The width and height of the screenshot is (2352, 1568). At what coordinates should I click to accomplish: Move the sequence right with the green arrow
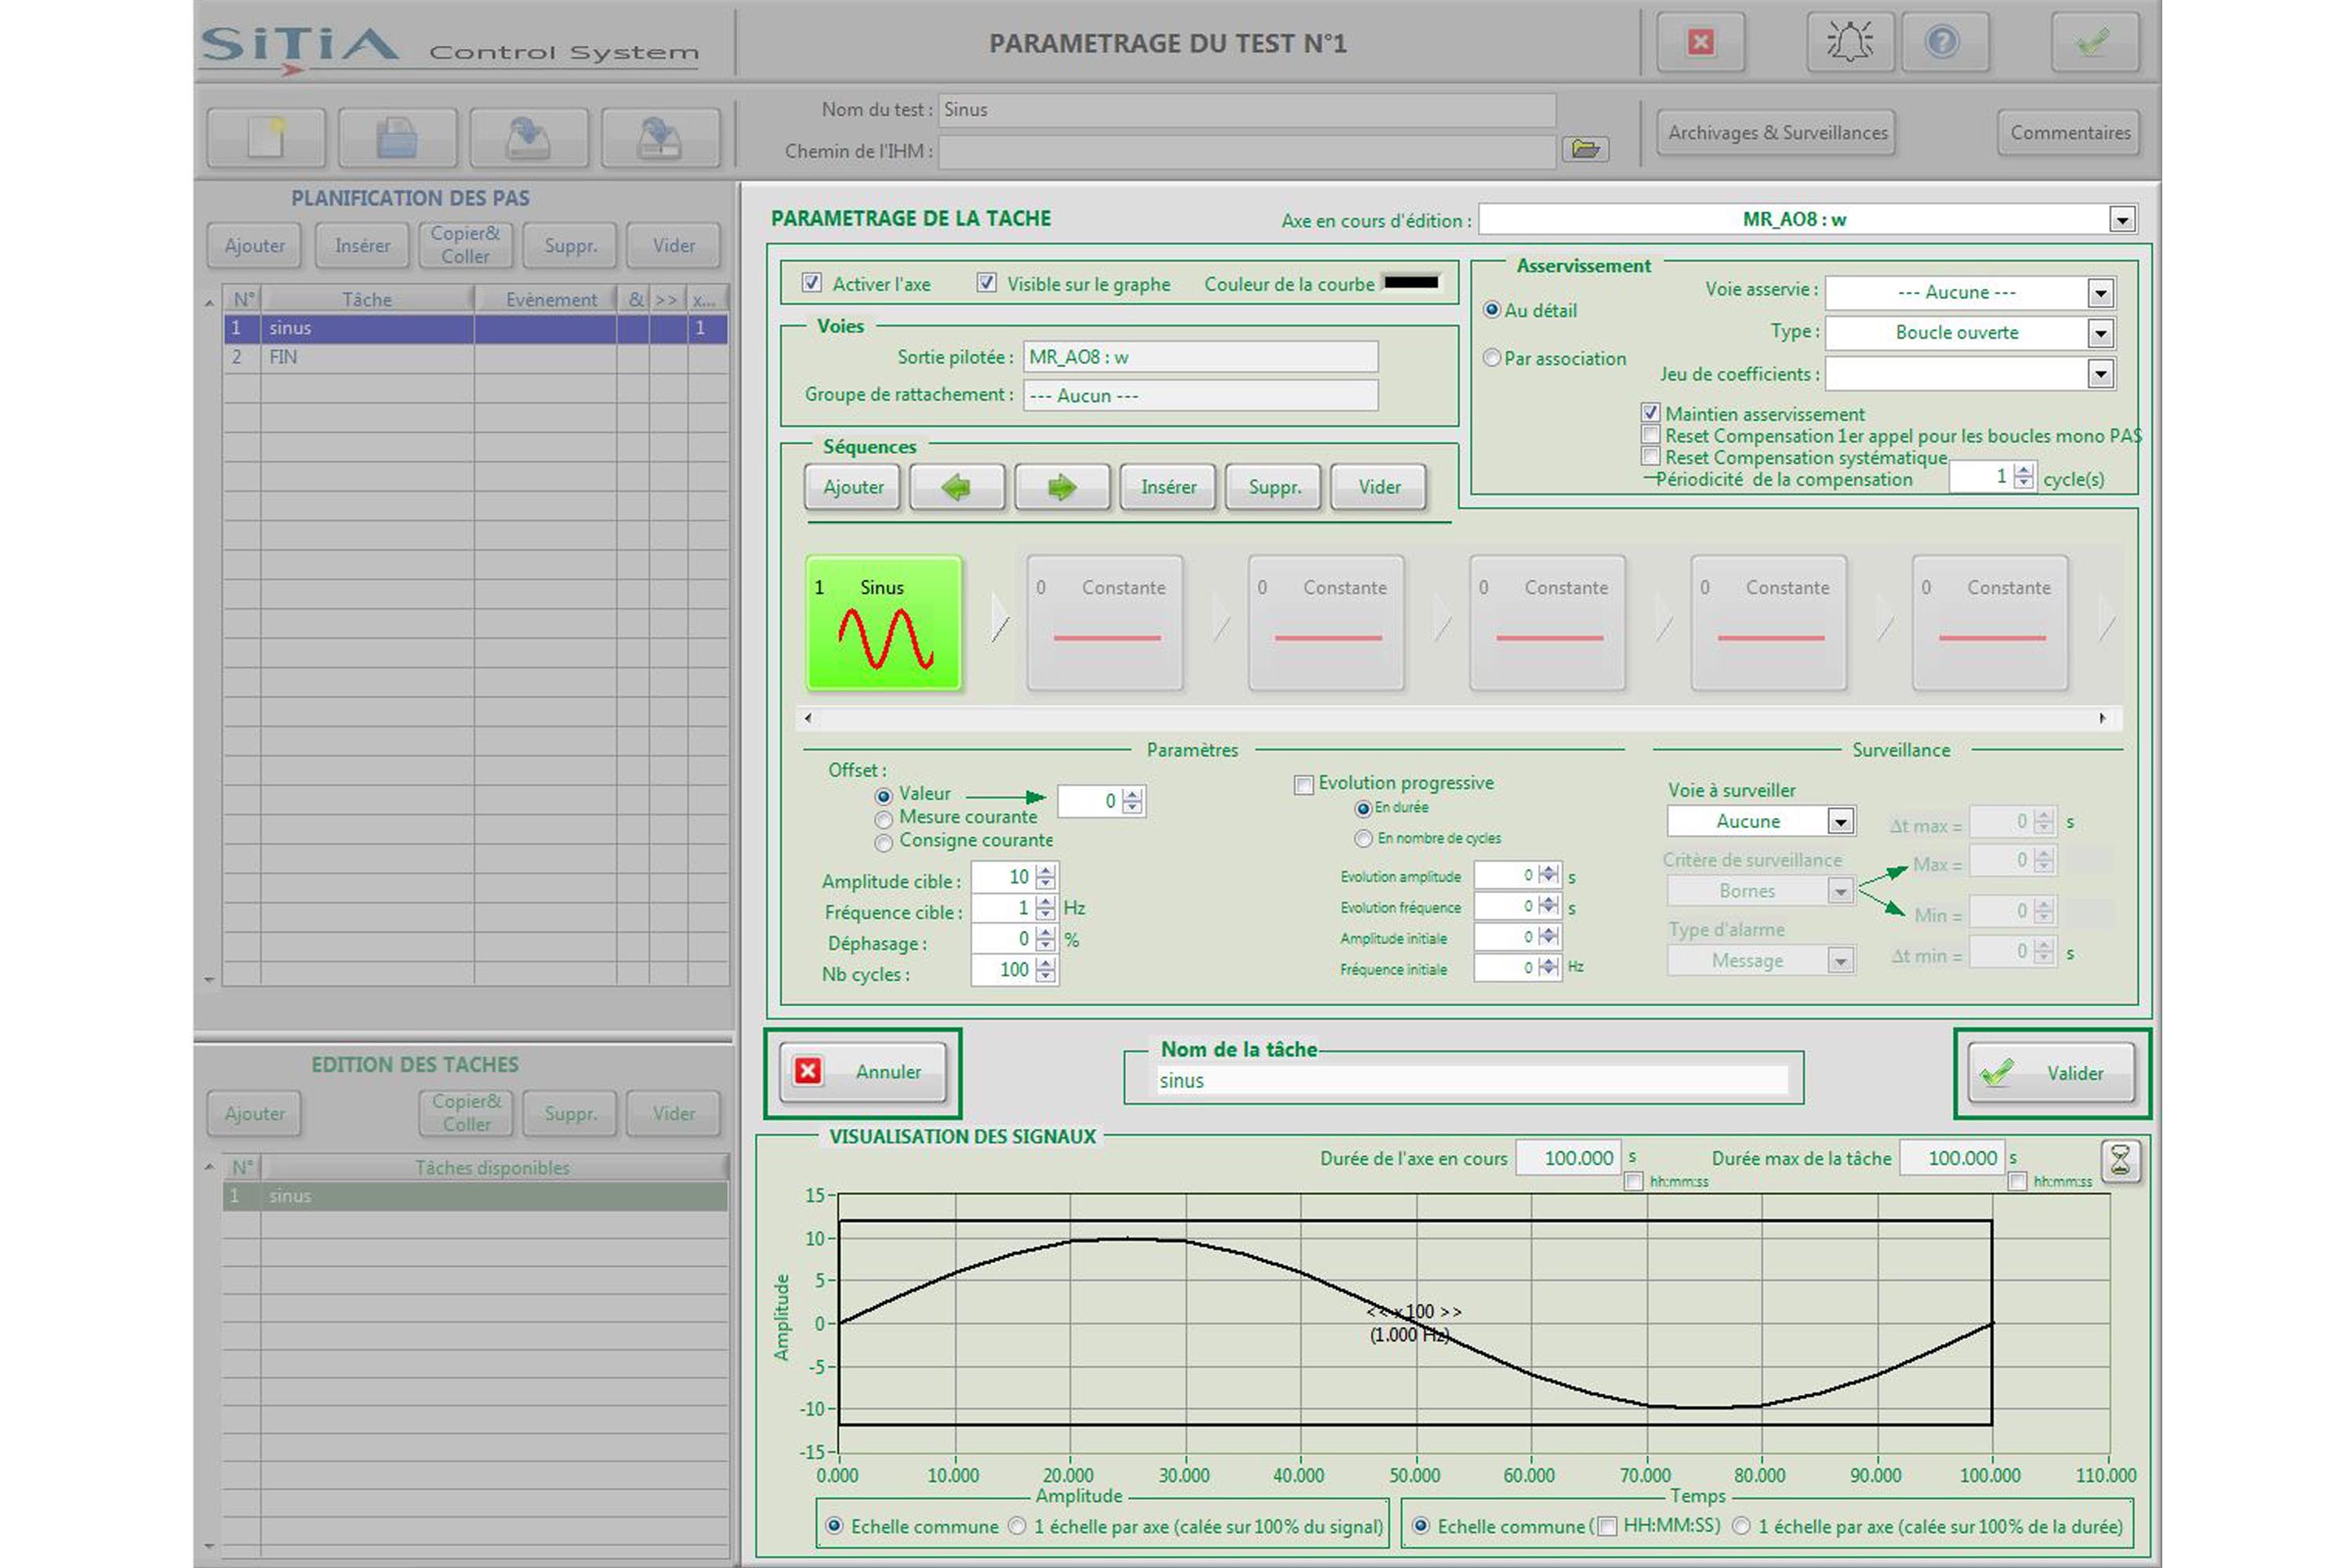click(1062, 487)
